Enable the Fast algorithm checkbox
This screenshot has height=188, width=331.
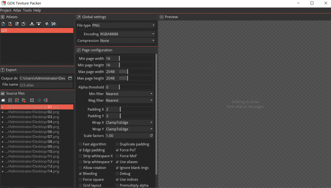(80, 144)
